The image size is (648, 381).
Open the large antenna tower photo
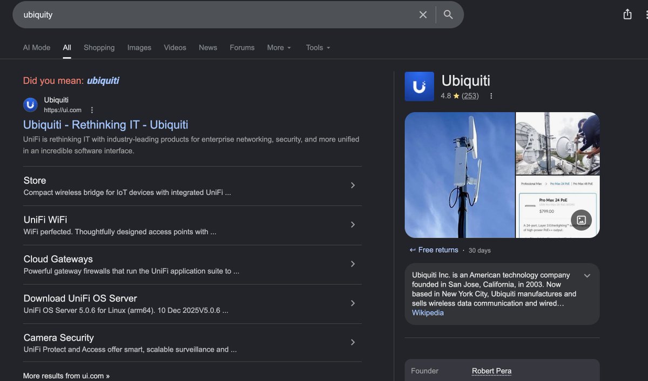(x=460, y=175)
